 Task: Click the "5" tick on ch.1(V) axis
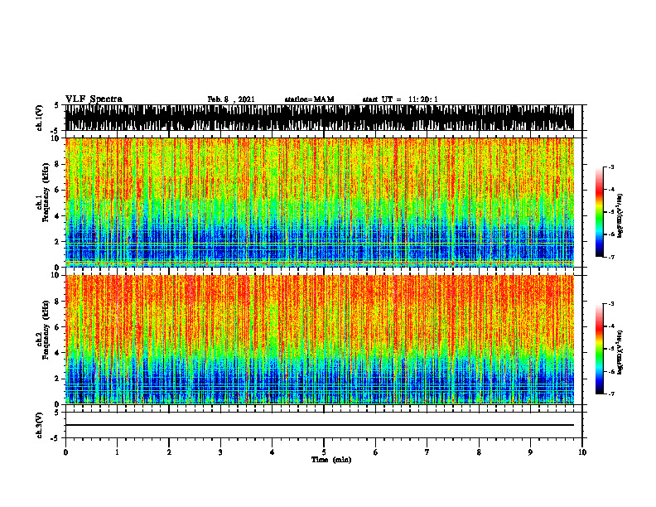pos(56,106)
